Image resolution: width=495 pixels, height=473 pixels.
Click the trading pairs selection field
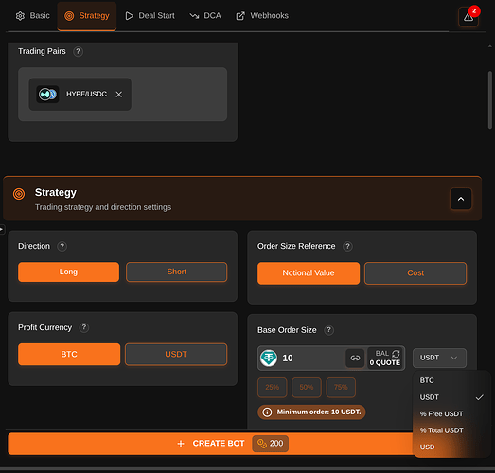pos(122,95)
